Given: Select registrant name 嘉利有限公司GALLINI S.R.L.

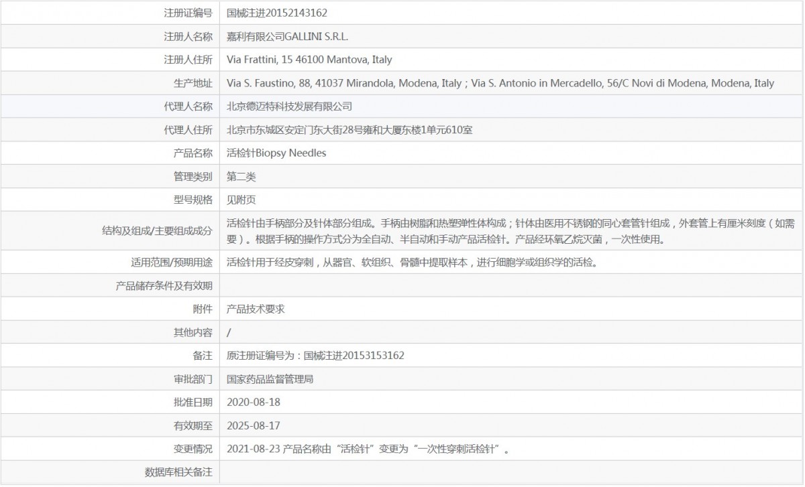Looking at the screenshot, I should tap(288, 36).
